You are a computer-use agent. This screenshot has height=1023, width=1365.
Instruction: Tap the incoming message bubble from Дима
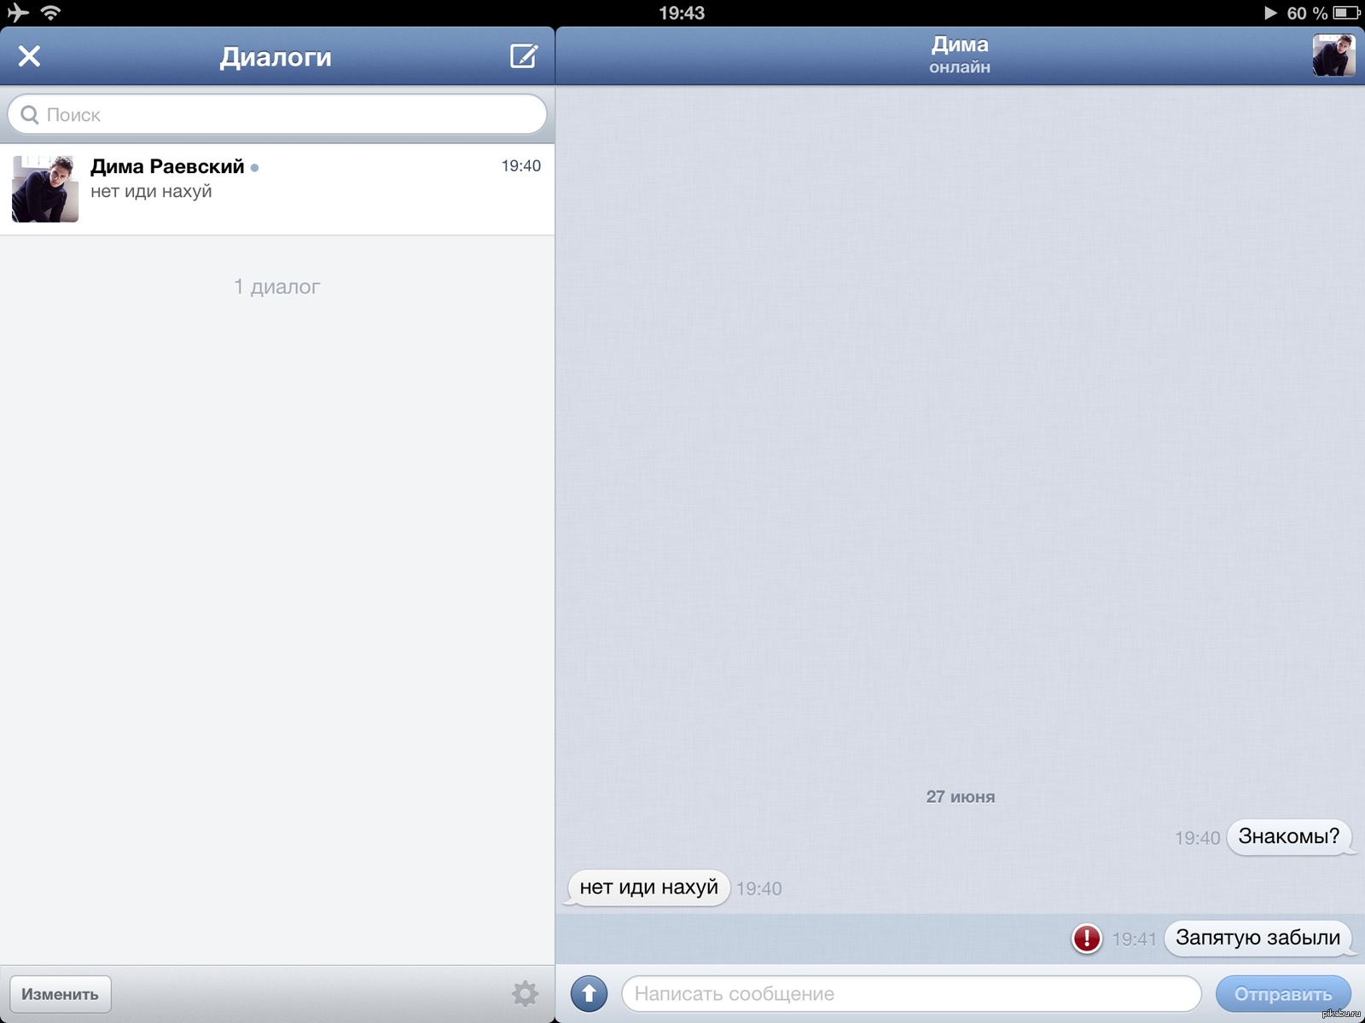(648, 887)
